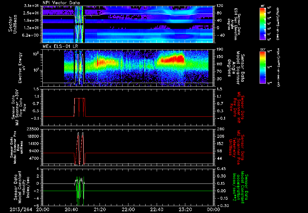308x213 pixels.
Task: Click the DEF energy flux color bar
Action: pyautogui.click(x=263, y=67)
